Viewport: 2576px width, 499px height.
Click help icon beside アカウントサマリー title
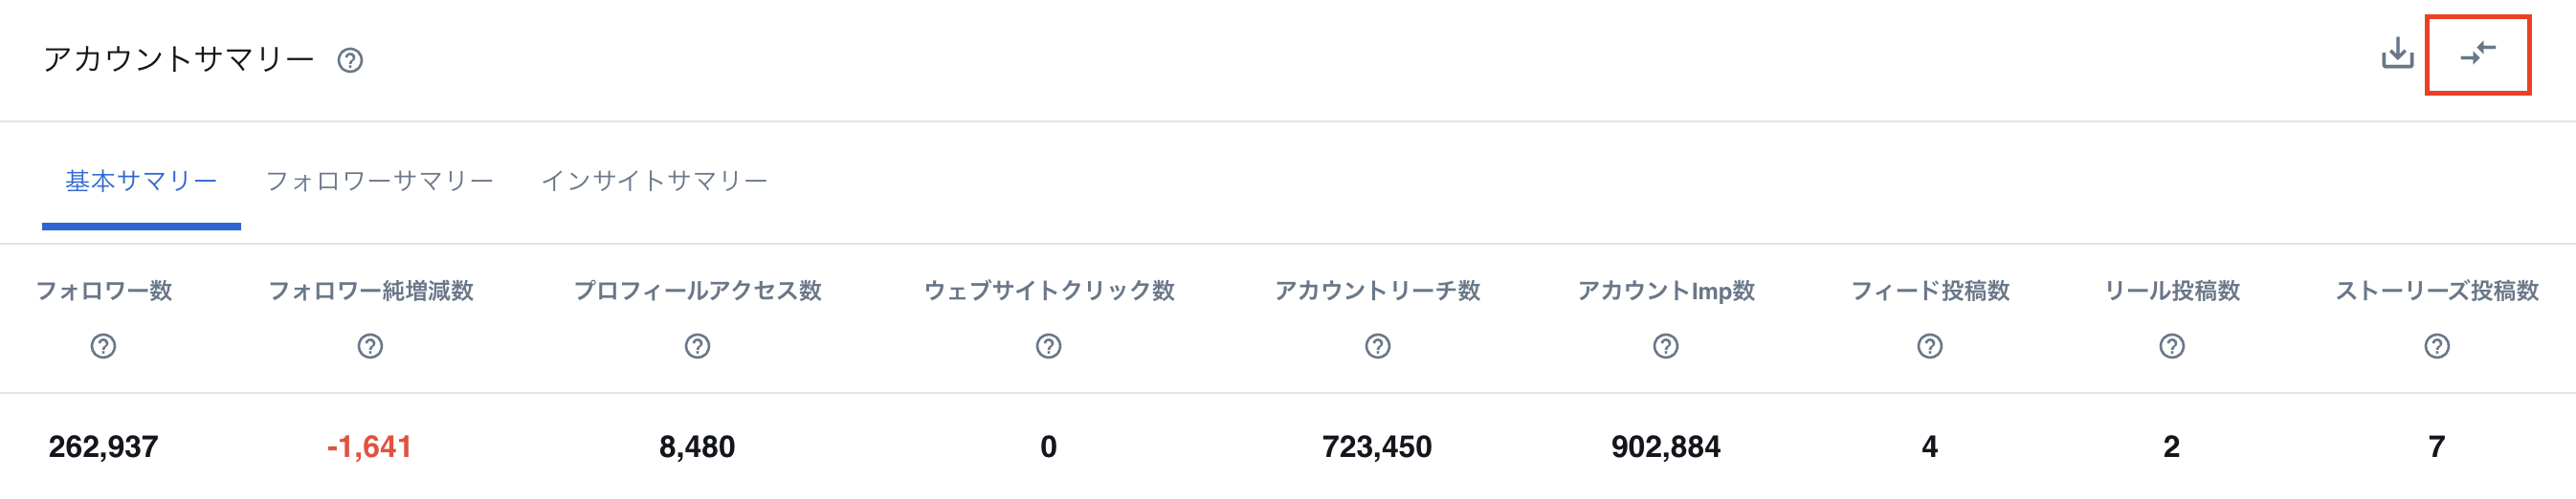pos(350,61)
